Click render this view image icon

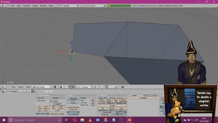tap(123, 87)
